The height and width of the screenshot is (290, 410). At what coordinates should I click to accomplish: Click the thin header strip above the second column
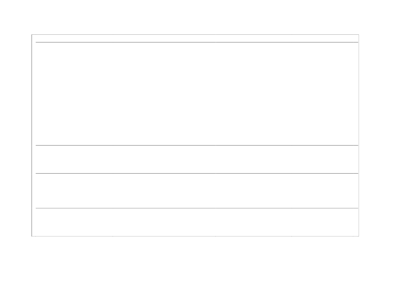click(164, 39)
